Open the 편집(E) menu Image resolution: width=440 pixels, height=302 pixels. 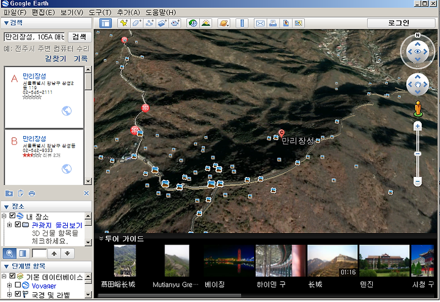point(43,12)
